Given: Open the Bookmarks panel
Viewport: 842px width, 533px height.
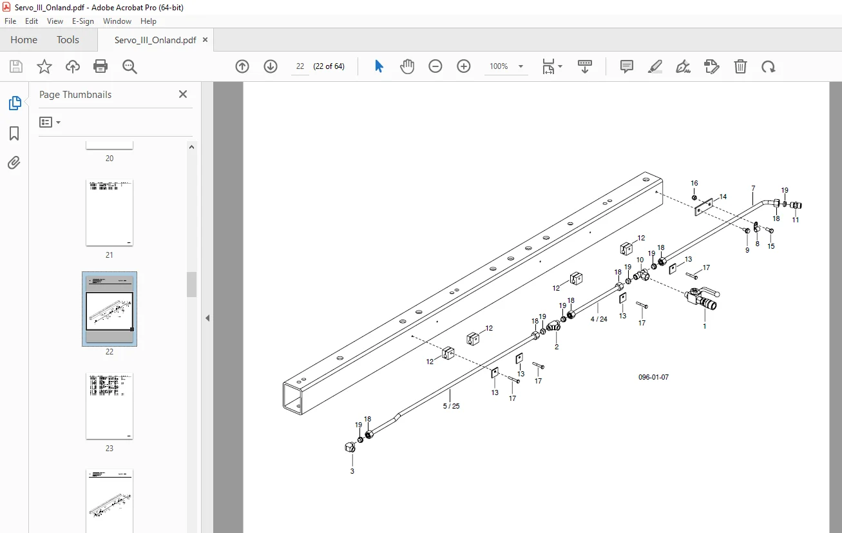Looking at the screenshot, I should tap(14, 133).
